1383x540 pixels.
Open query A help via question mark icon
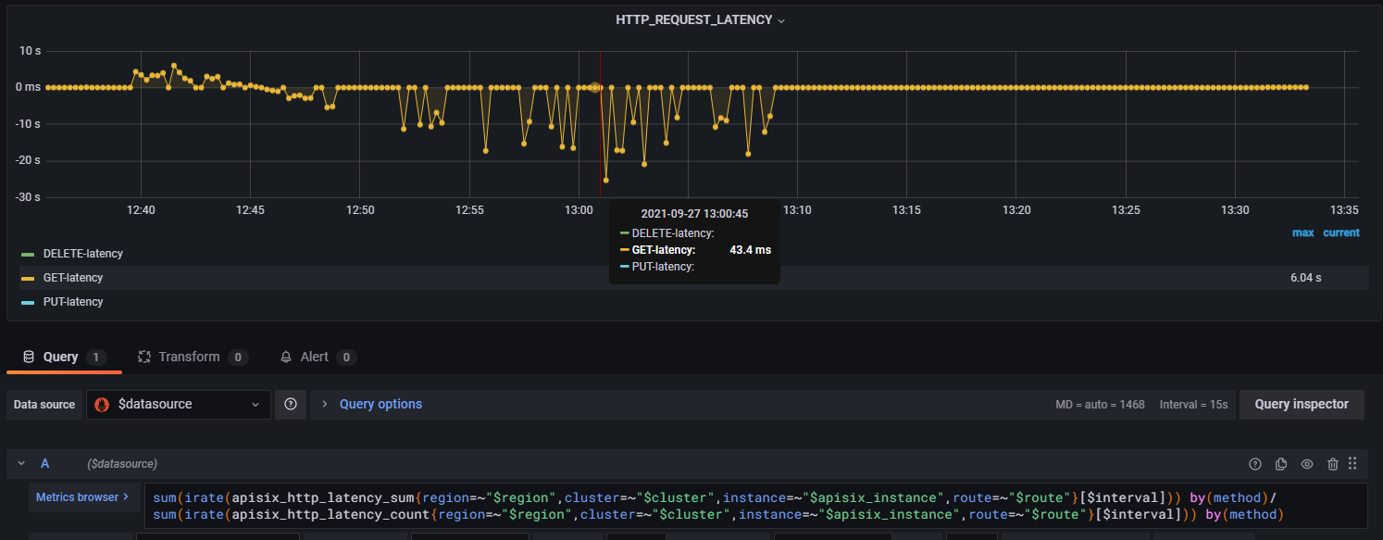pyautogui.click(x=1255, y=463)
